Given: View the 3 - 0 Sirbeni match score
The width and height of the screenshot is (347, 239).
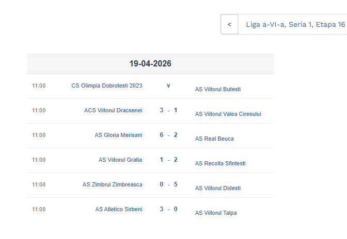Looking at the screenshot, I should tap(168, 209).
